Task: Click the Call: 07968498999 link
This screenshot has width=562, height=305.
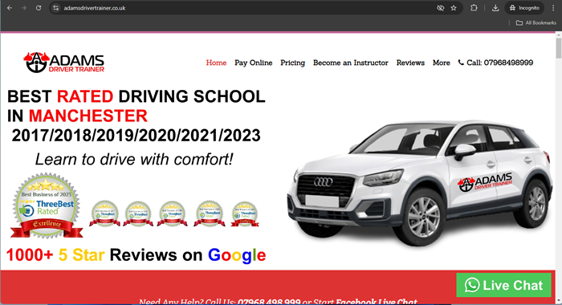Action: click(x=495, y=63)
